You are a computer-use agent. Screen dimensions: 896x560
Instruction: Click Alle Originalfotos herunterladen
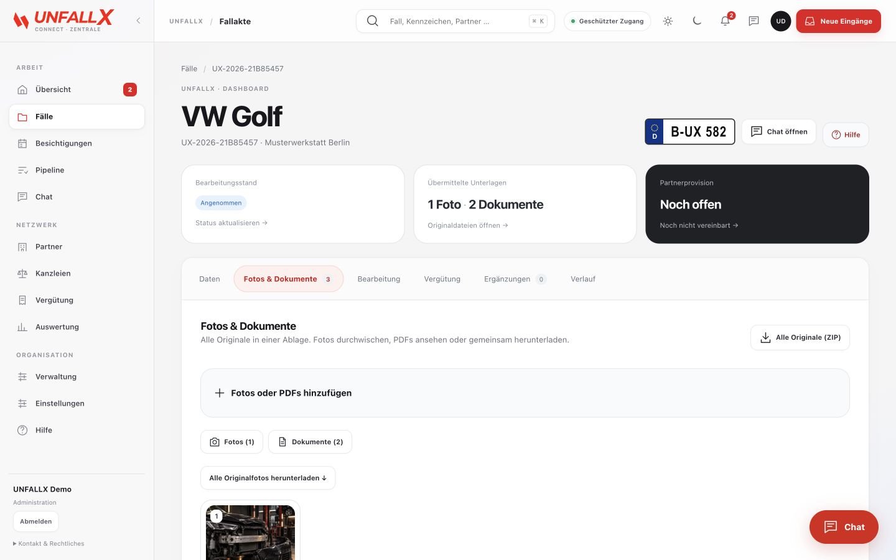pyautogui.click(x=268, y=478)
